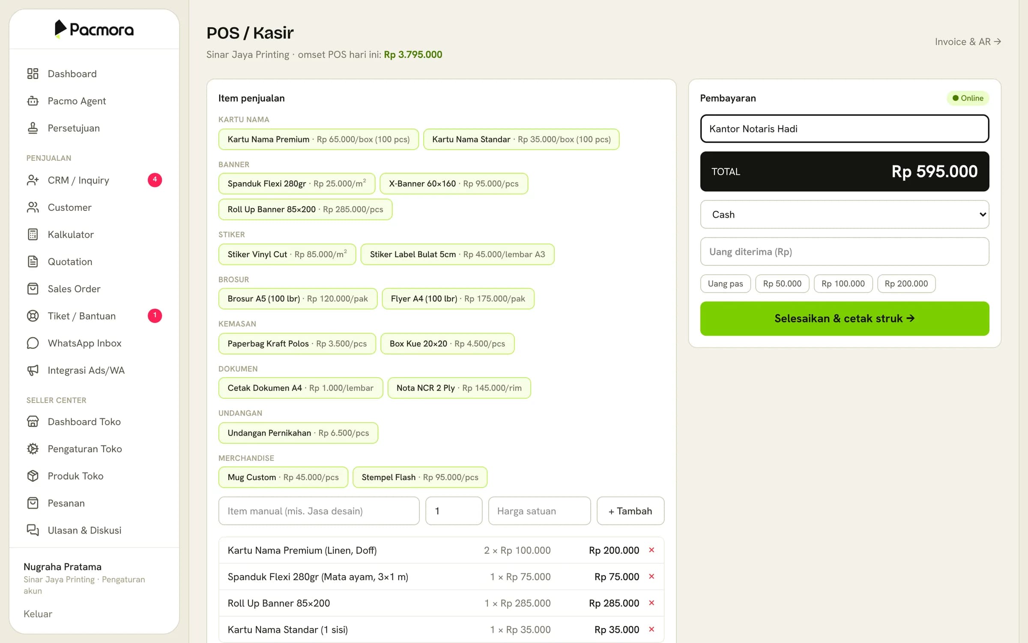1028x643 pixels.
Task: Click the Kalkulator icon in sidebar
Action: coord(33,234)
